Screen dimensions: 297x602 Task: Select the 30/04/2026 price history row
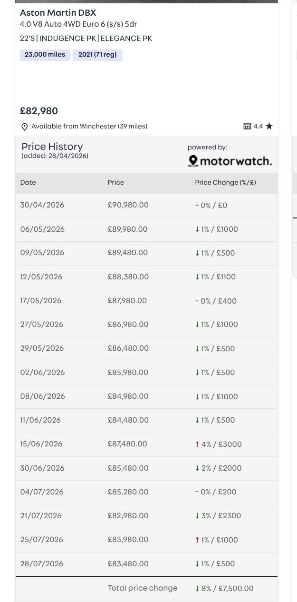[x=146, y=205]
